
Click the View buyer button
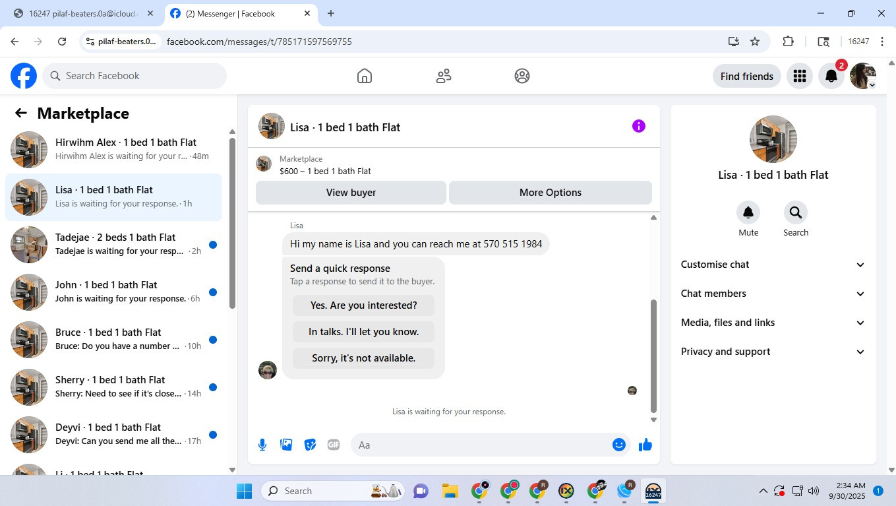tap(351, 193)
